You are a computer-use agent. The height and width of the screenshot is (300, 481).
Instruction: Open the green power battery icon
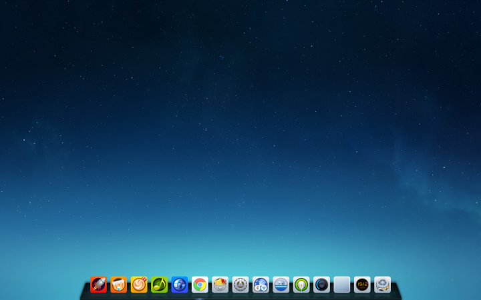pos(301,285)
